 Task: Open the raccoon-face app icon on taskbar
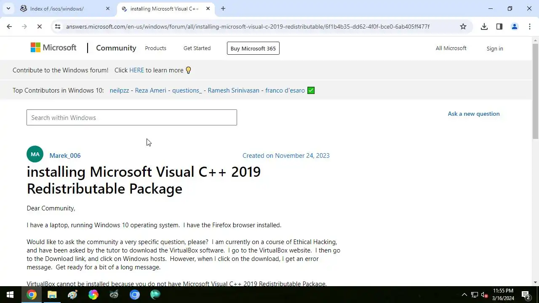point(114,295)
